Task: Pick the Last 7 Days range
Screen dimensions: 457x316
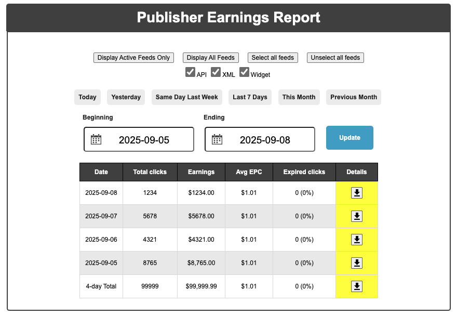Action: pyautogui.click(x=250, y=97)
